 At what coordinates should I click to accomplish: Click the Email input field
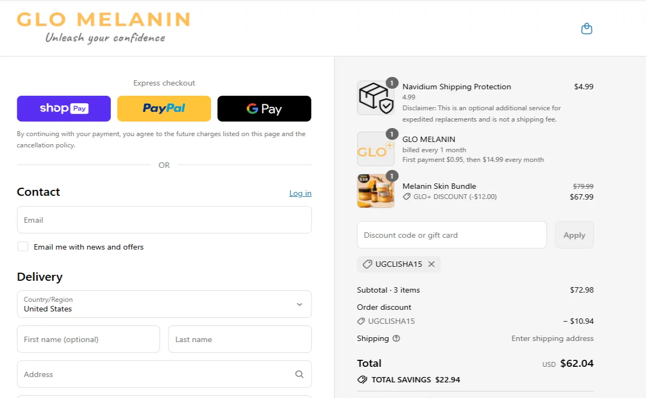point(164,219)
